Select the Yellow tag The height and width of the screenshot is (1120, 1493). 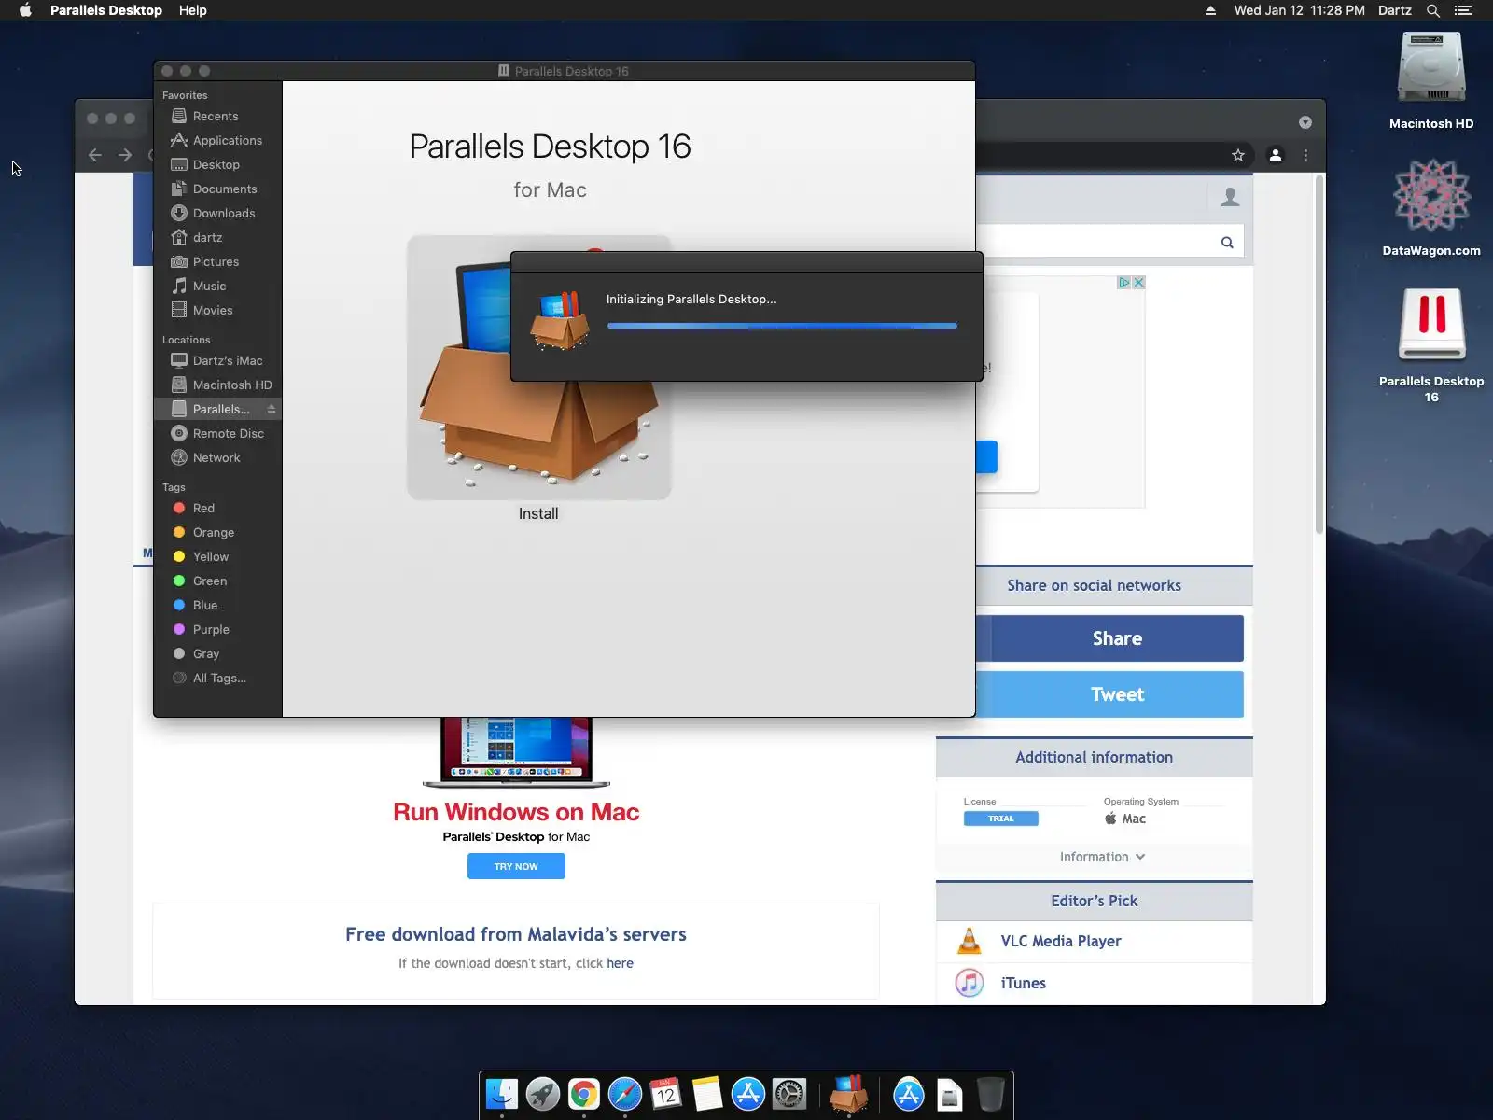coord(217,556)
